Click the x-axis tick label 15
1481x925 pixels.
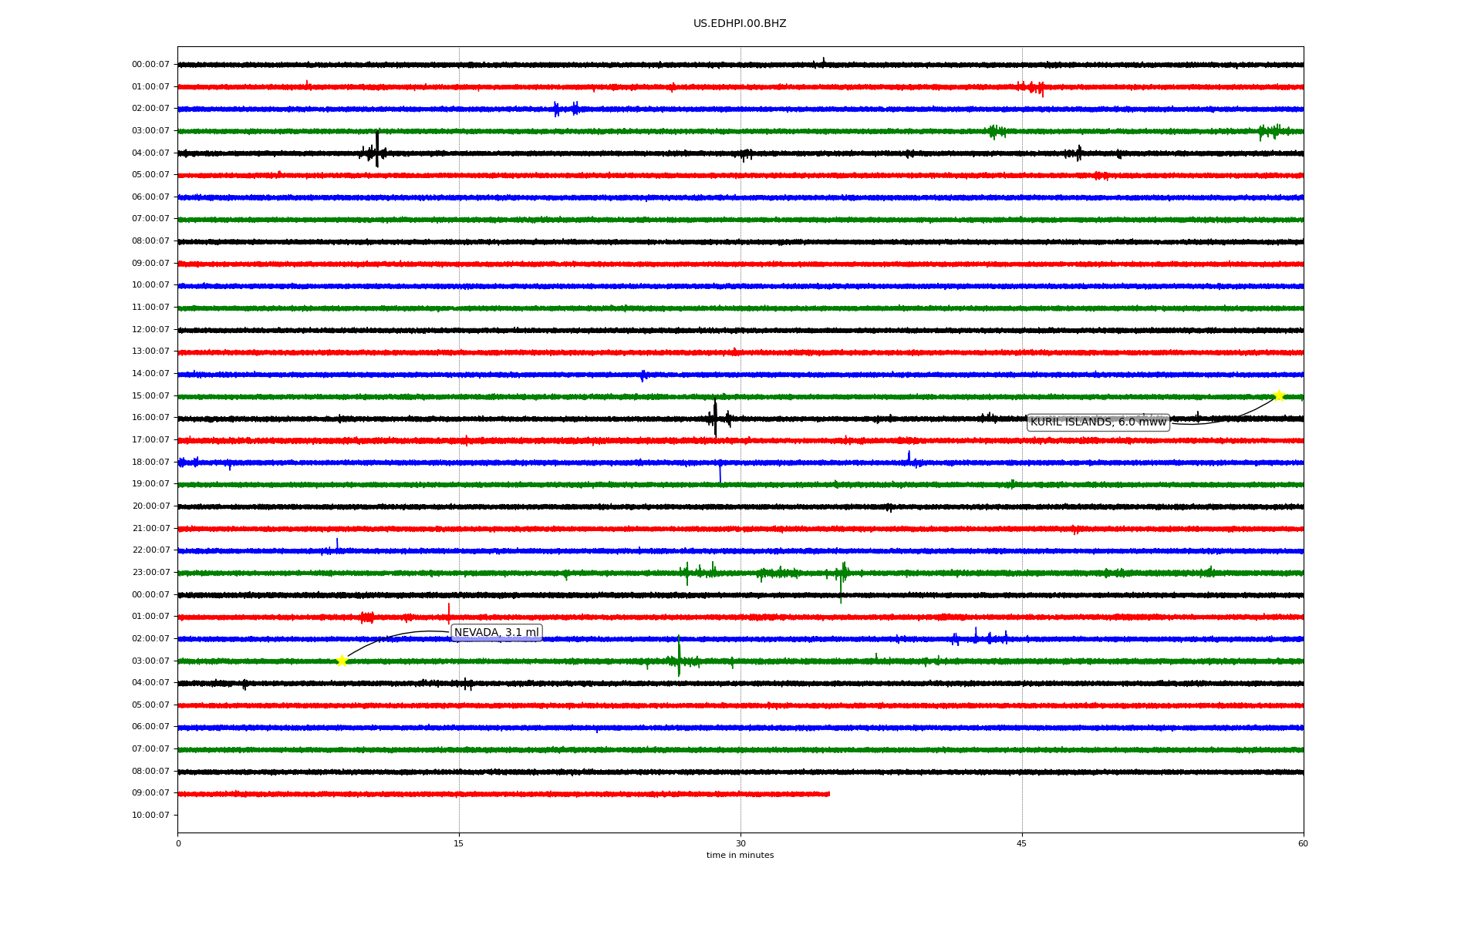459,844
